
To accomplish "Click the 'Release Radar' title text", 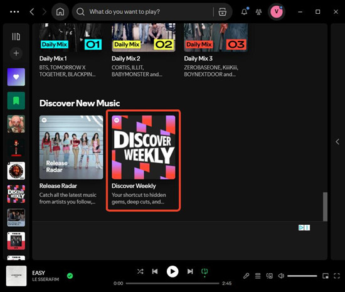I will click(x=58, y=186).
